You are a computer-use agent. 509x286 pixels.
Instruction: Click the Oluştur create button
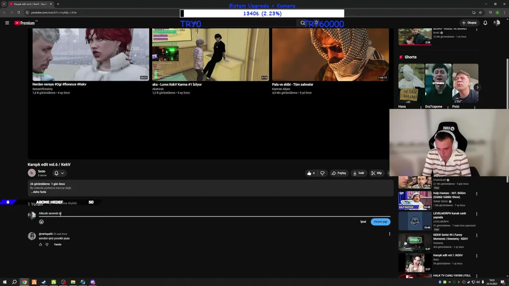pos(469,23)
